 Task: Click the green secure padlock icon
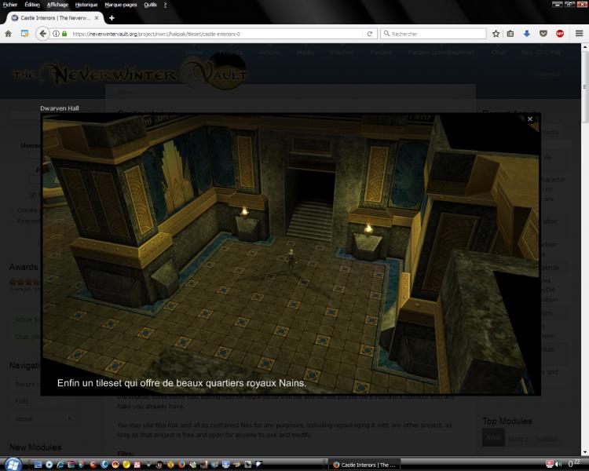64,34
